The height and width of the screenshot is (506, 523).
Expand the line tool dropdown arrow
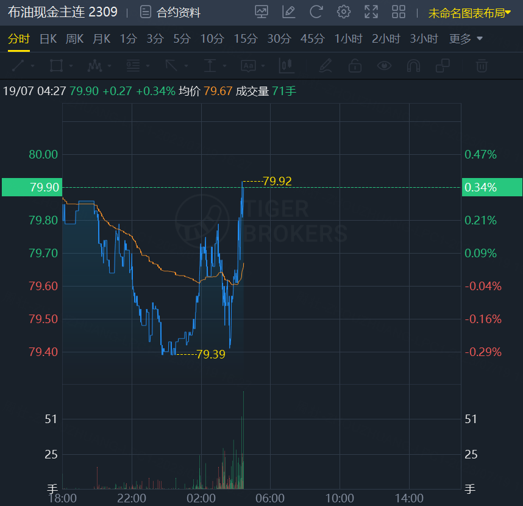tap(33, 66)
